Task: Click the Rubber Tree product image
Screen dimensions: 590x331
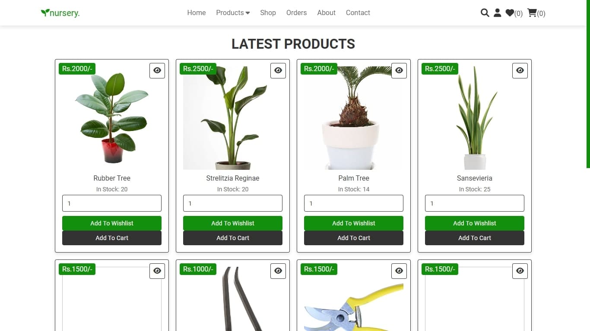Action: 112,118
